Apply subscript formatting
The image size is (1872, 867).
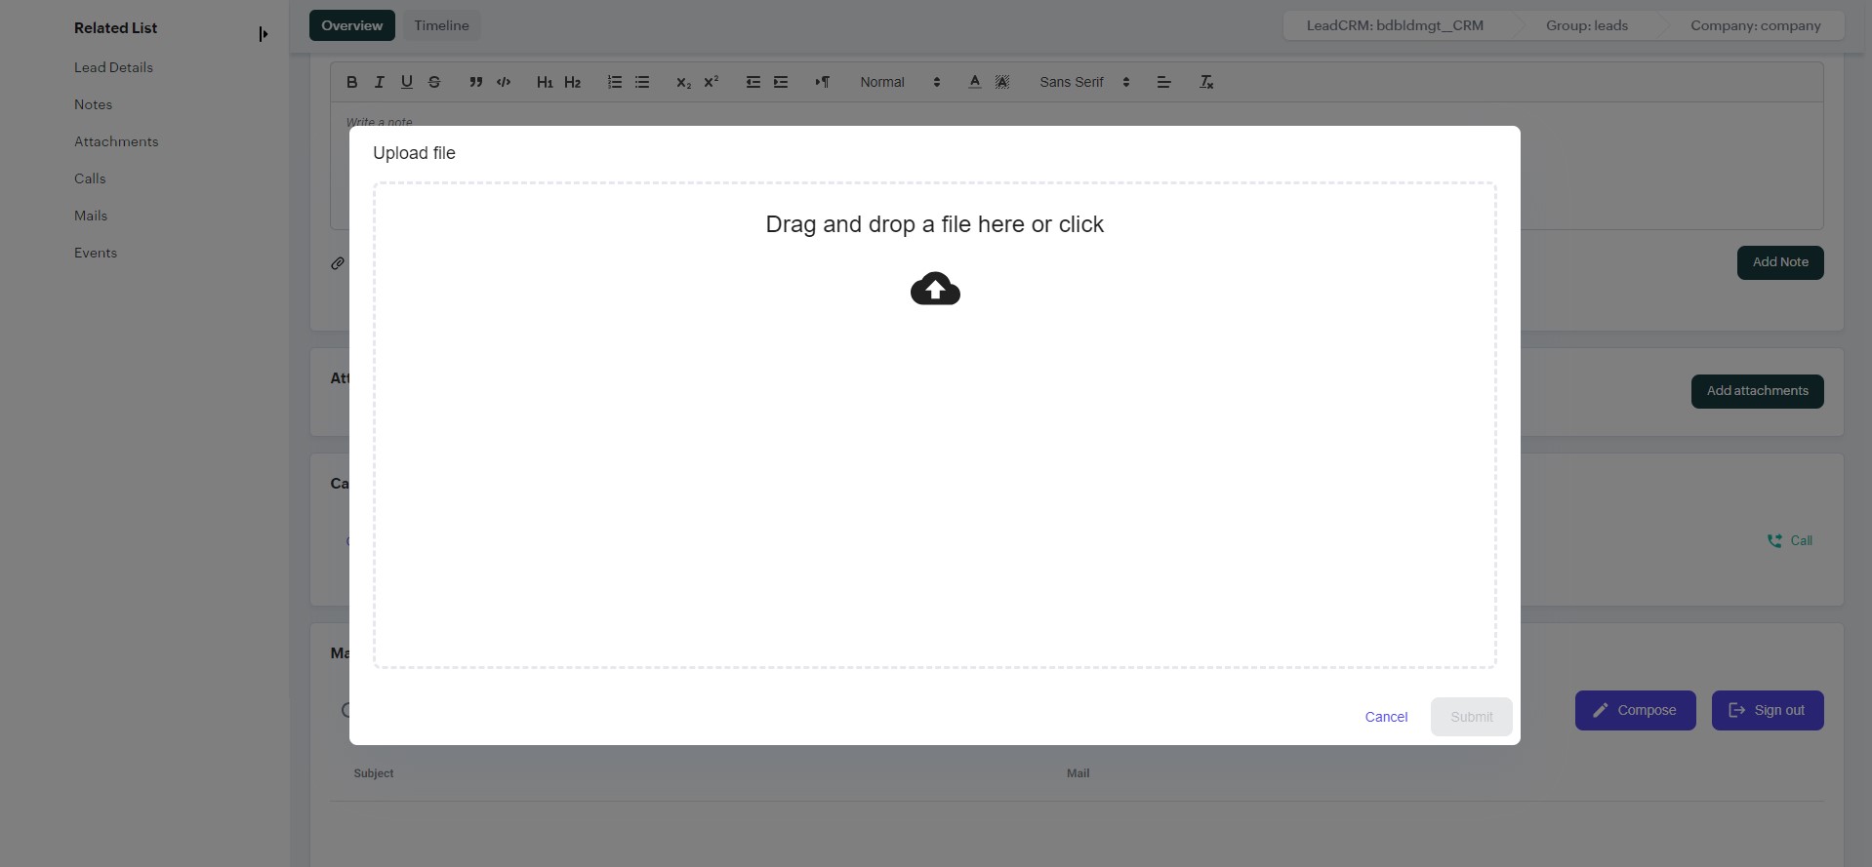[x=683, y=82]
